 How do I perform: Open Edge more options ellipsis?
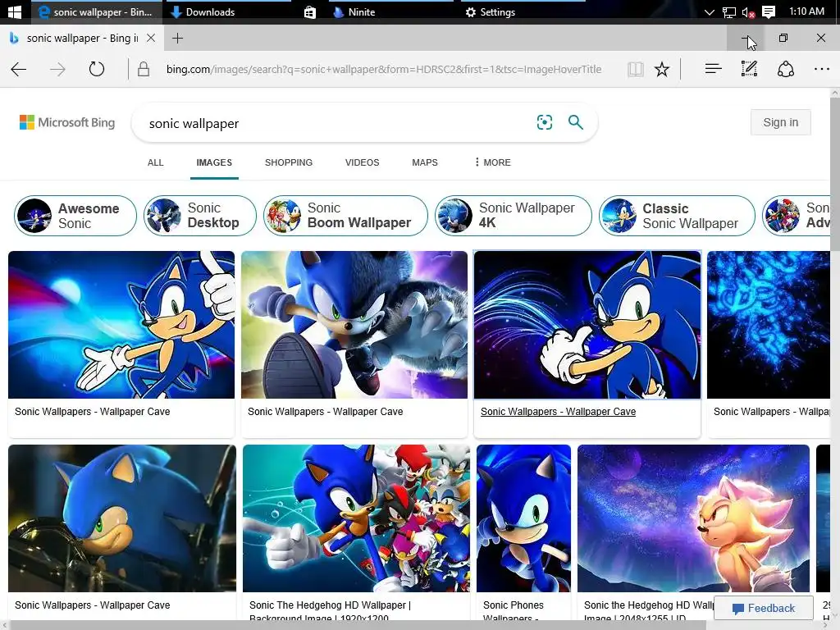[x=821, y=69]
